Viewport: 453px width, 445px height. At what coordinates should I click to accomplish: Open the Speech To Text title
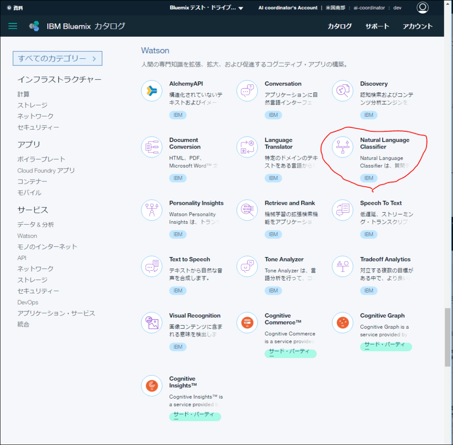[381, 203]
